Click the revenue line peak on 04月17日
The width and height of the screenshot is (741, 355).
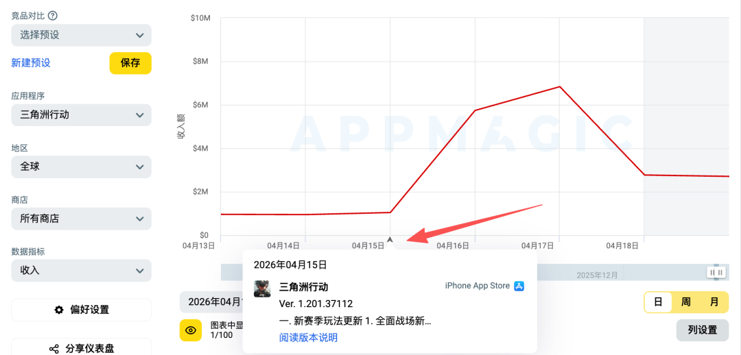pos(560,86)
